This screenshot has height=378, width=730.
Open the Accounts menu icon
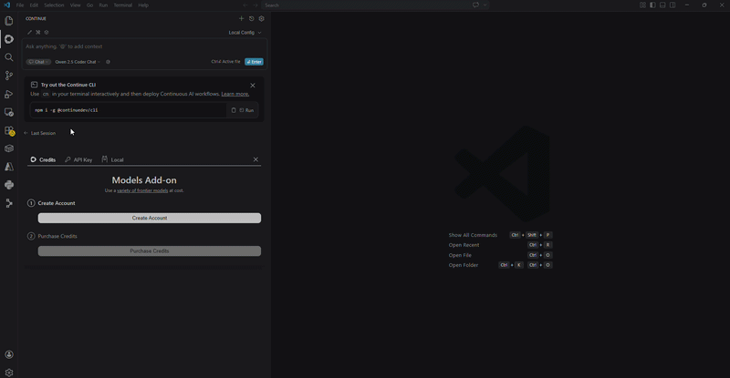coord(9,354)
